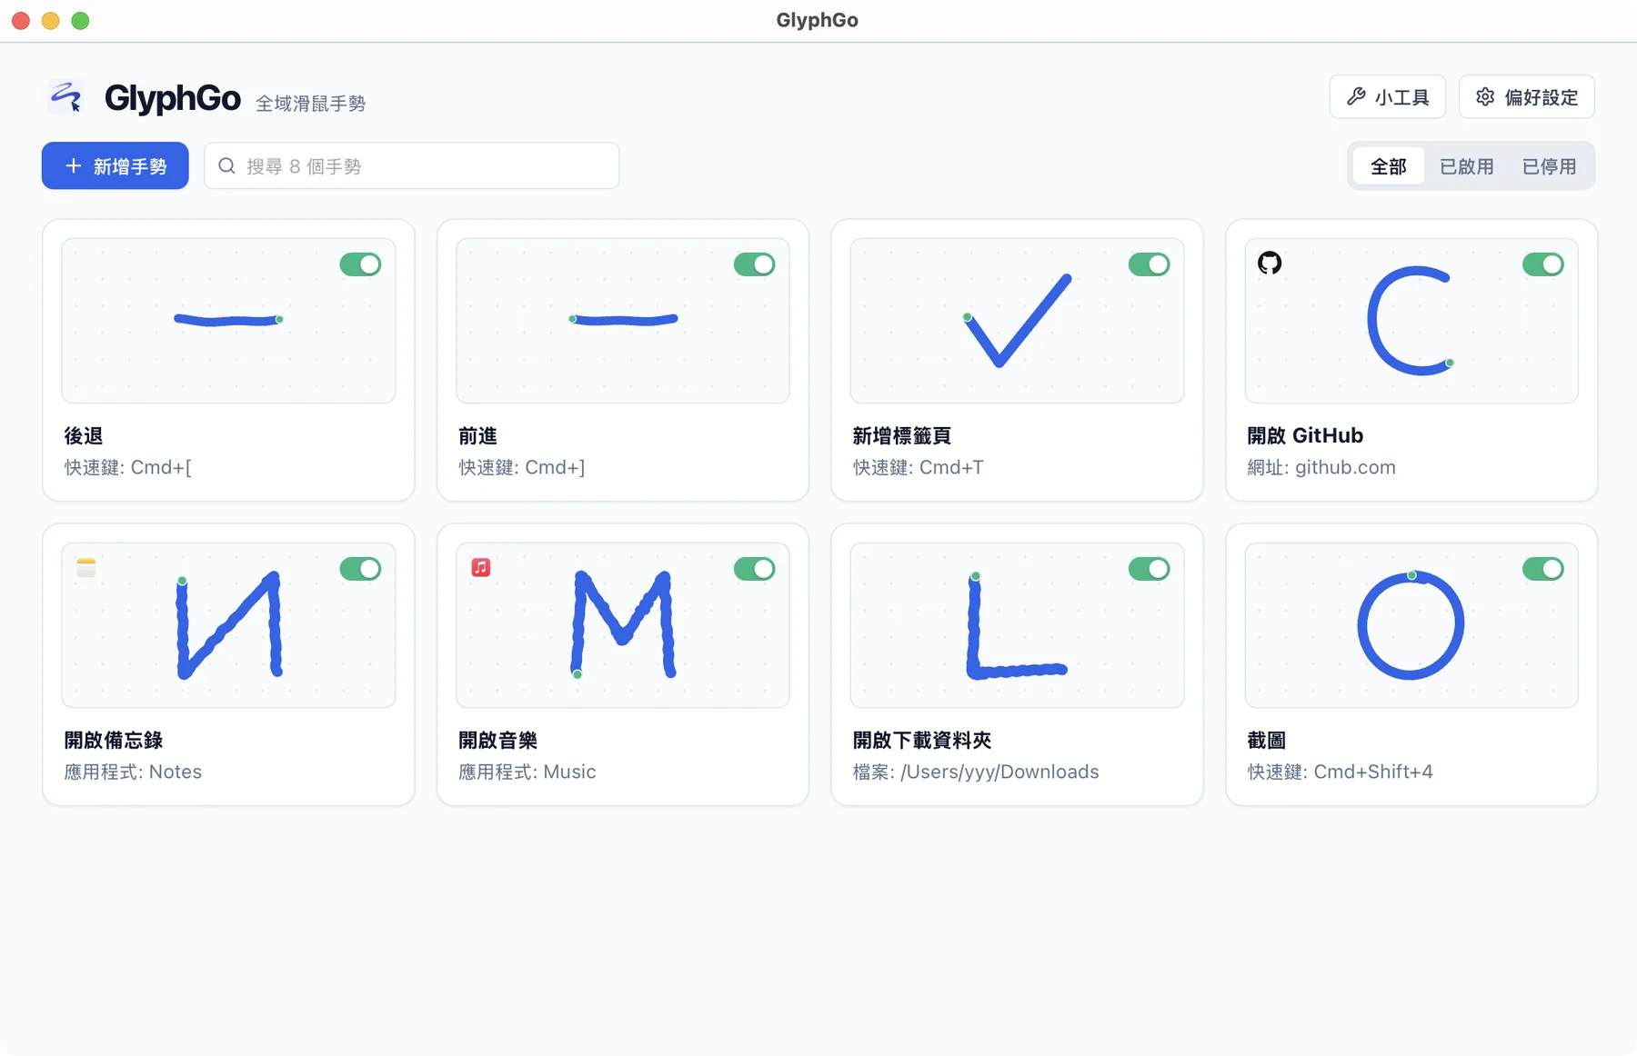Screen dimensions: 1637x1056
Task: Toggle off the 開啟 GitHub gesture
Action: pyautogui.click(x=1543, y=264)
